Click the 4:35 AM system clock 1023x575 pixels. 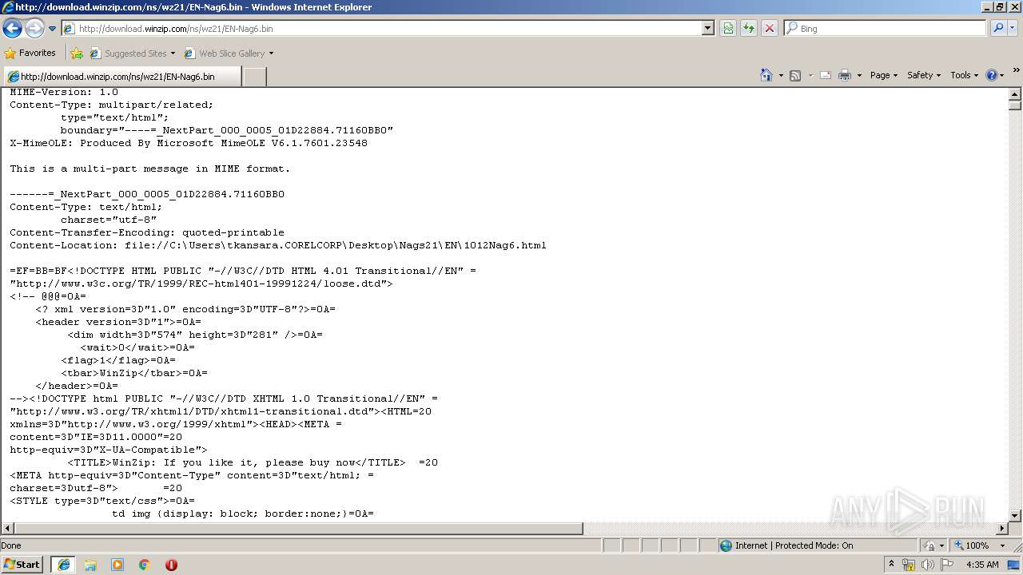(x=982, y=565)
